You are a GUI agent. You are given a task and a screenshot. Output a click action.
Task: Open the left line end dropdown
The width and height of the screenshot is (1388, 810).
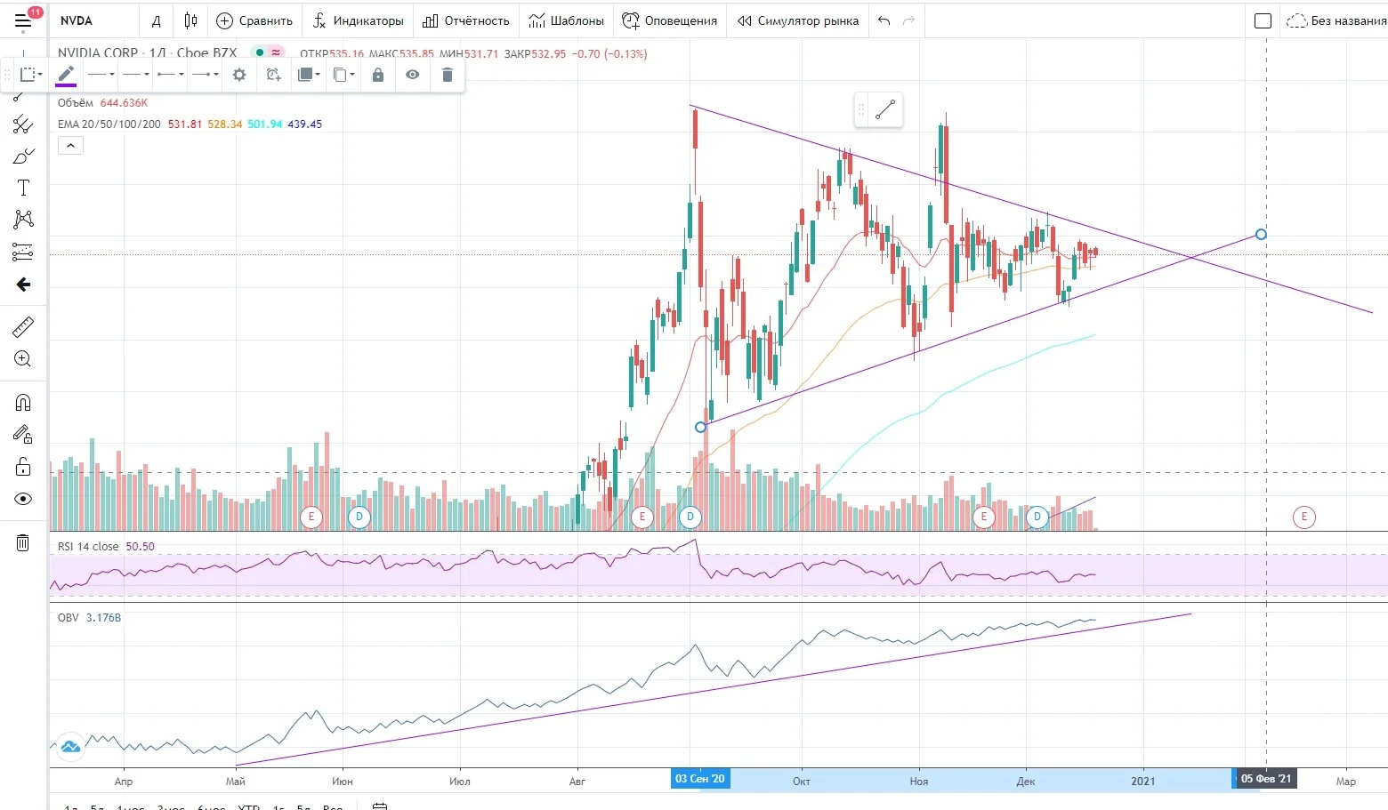coord(170,75)
